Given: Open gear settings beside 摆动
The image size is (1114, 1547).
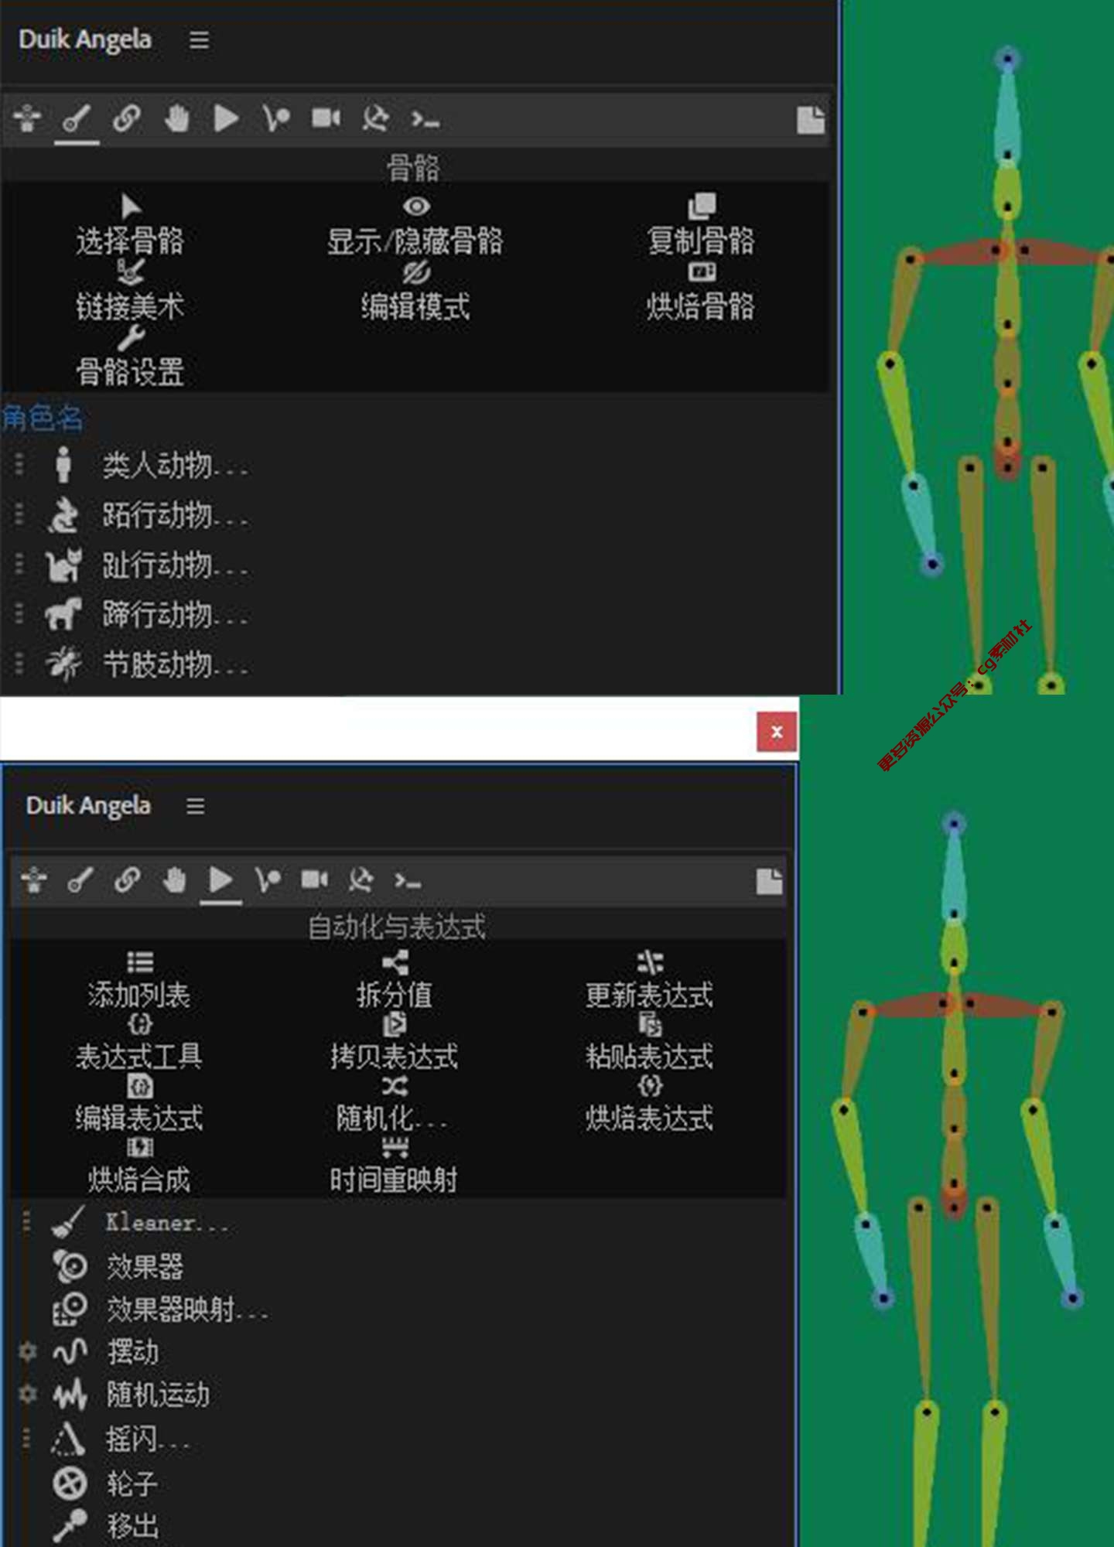Looking at the screenshot, I should [x=27, y=1351].
